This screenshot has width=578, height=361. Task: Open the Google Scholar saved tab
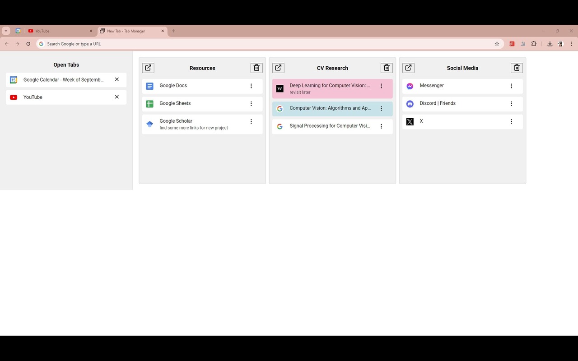202,124
